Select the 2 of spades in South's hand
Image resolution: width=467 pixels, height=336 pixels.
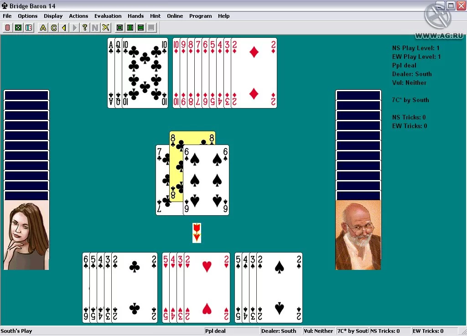(x=280, y=288)
